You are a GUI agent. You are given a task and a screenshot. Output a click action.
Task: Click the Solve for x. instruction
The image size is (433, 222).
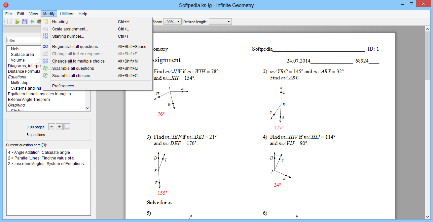tap(160, 202)
